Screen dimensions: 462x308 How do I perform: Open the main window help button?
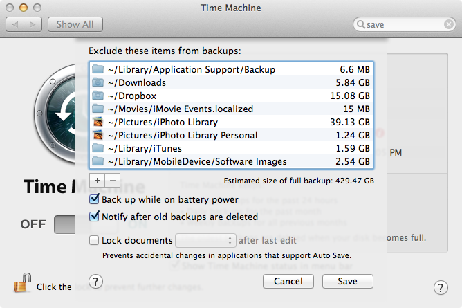pos(441,288)
